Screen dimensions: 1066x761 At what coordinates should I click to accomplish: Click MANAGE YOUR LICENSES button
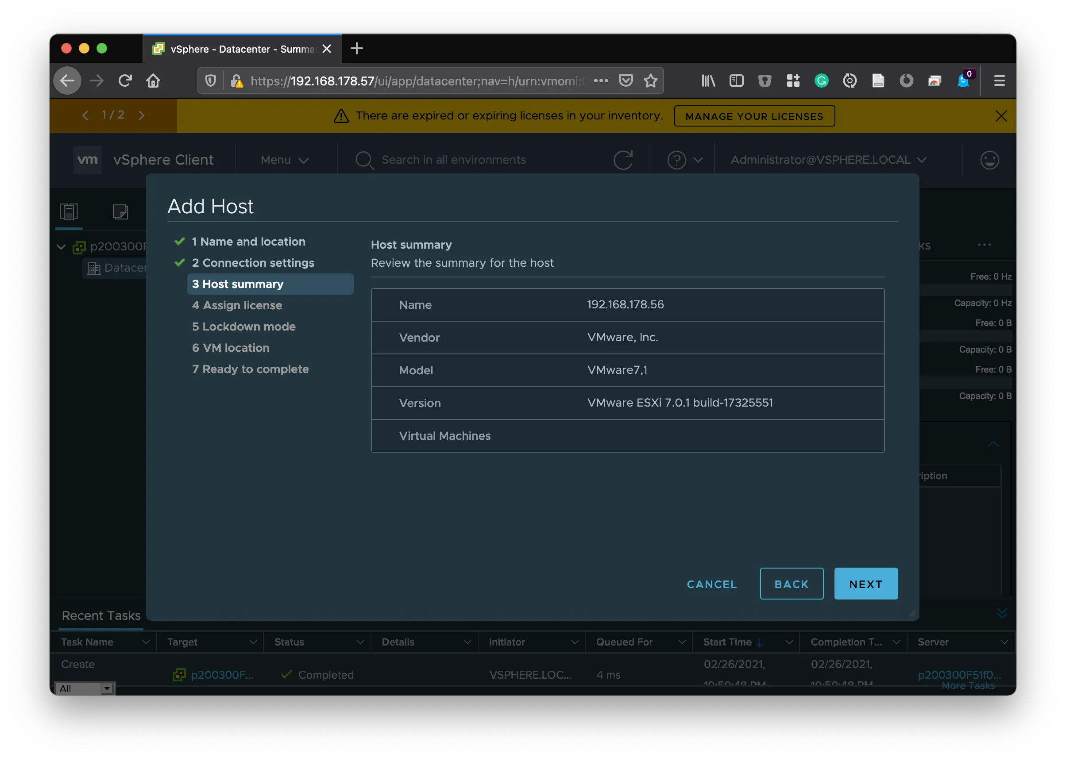(x=754, y=116)
